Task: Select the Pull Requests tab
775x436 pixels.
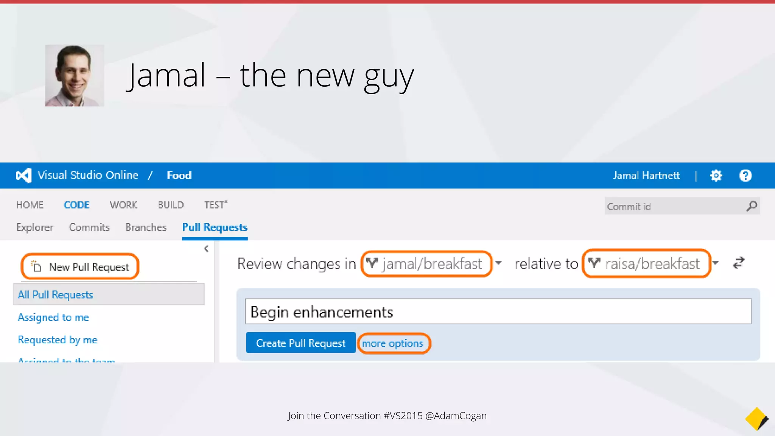Action: pyautogui.click(x=215, y=227)
